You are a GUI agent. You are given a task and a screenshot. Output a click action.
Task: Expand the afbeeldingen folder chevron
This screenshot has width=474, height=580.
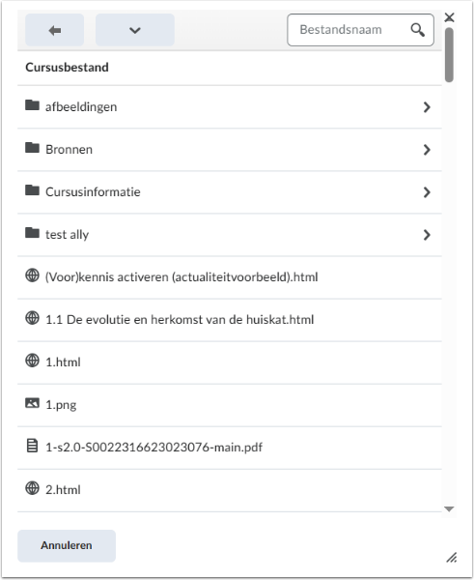[427, 107]
